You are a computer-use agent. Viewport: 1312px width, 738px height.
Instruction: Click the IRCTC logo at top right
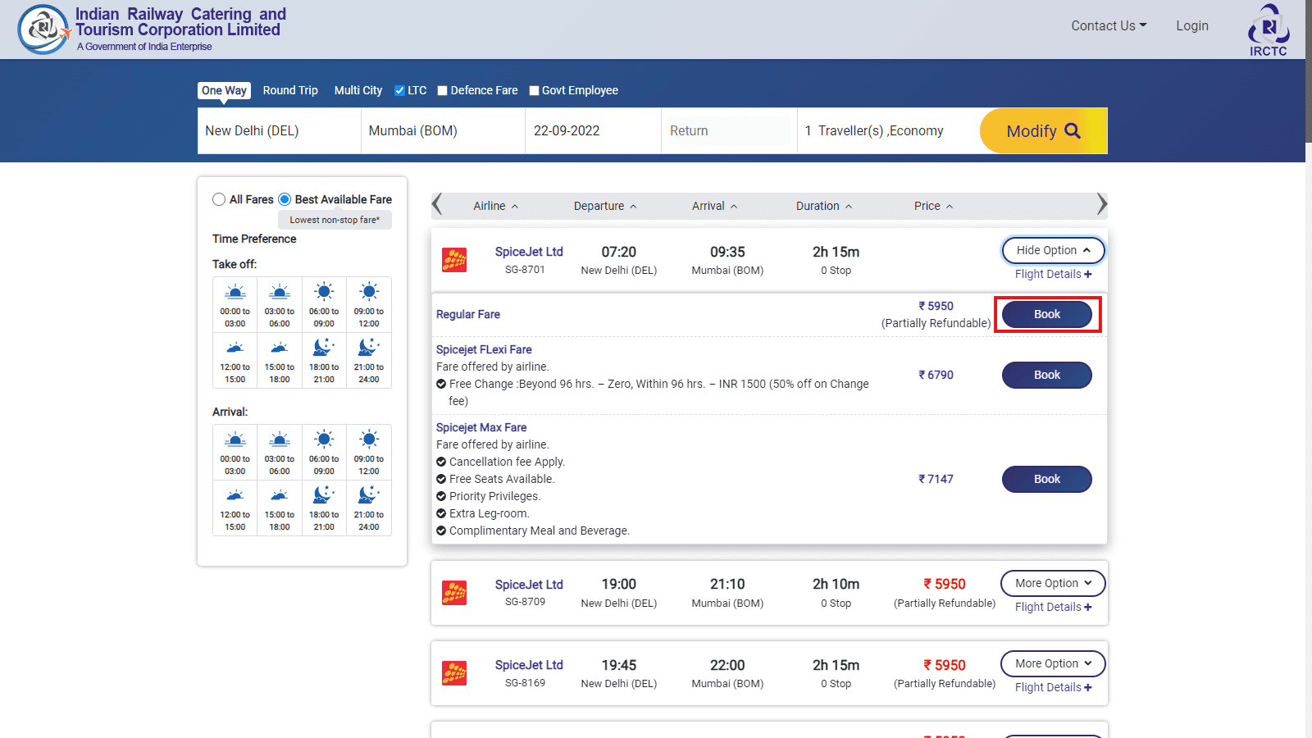tap(1269, 30)
